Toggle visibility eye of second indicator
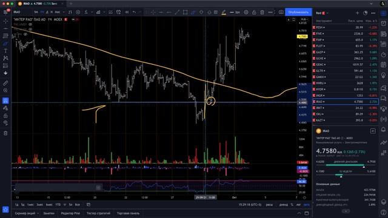 pos(30,29)
